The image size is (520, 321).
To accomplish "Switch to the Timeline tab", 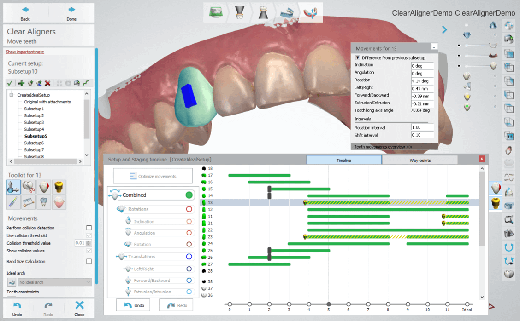I will tap(344, 160).
